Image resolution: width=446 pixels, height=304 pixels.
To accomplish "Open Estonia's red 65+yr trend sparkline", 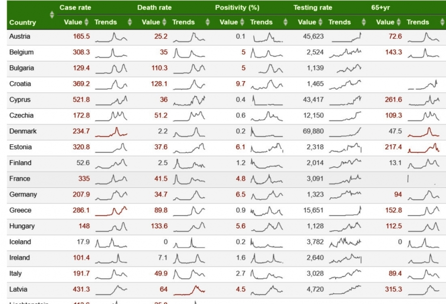I will coord(423,148).
